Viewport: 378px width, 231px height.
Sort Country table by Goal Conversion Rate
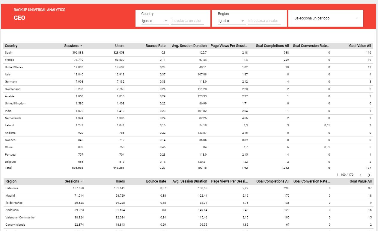311,46
